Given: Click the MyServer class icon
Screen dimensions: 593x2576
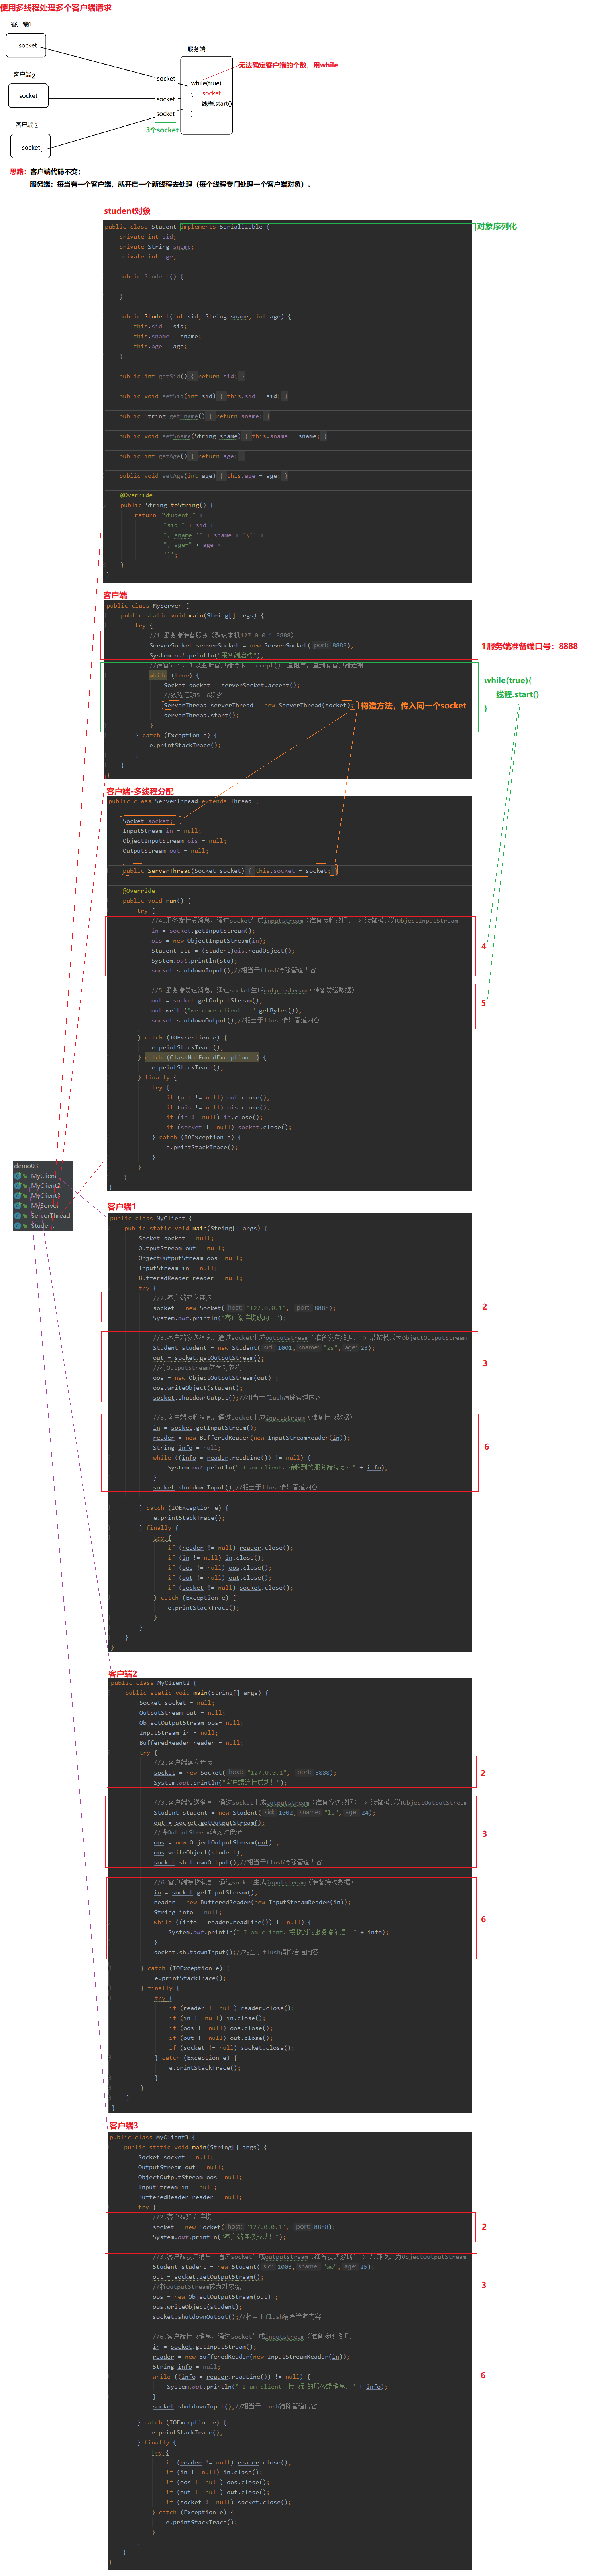Looking at the screenshot, I should click(x=18, y=1206).
